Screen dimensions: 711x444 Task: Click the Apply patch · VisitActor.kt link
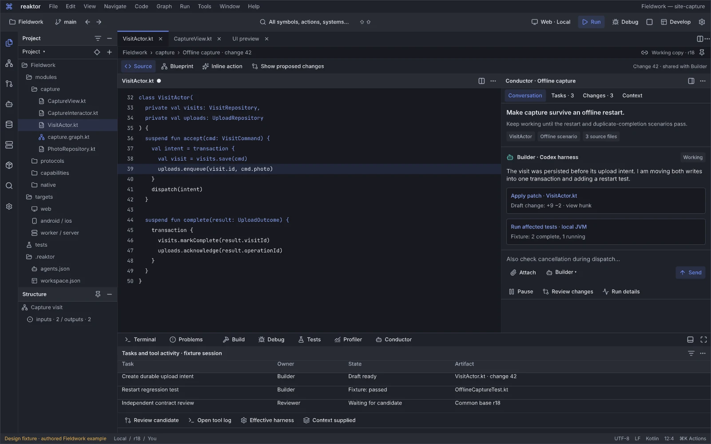(x=544, y=196)
